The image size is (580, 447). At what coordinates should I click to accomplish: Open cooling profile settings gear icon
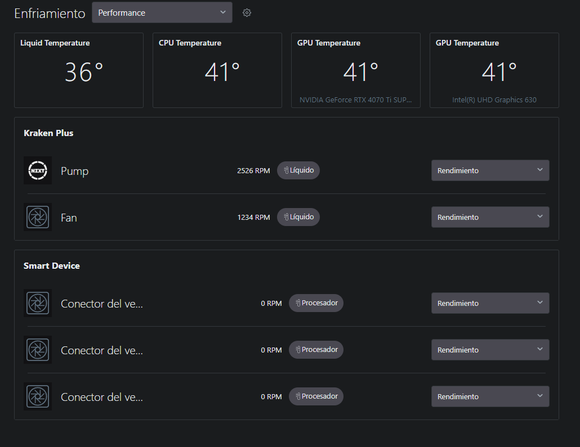tap(247, 13)
